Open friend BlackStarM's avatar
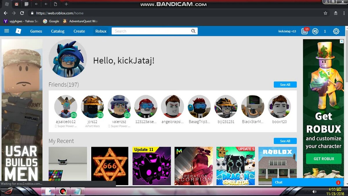348x196 pixels. click(x=253, y=107)
